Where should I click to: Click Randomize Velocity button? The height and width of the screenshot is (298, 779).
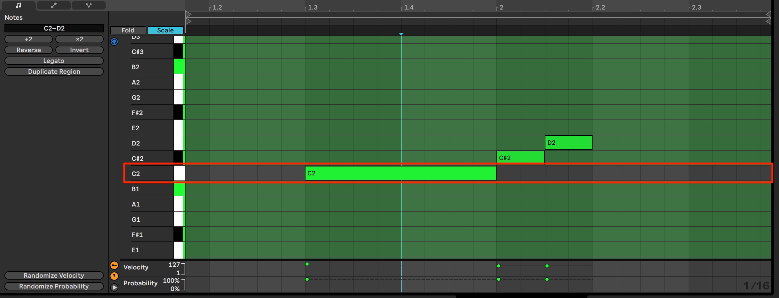[x=54, y=275]
